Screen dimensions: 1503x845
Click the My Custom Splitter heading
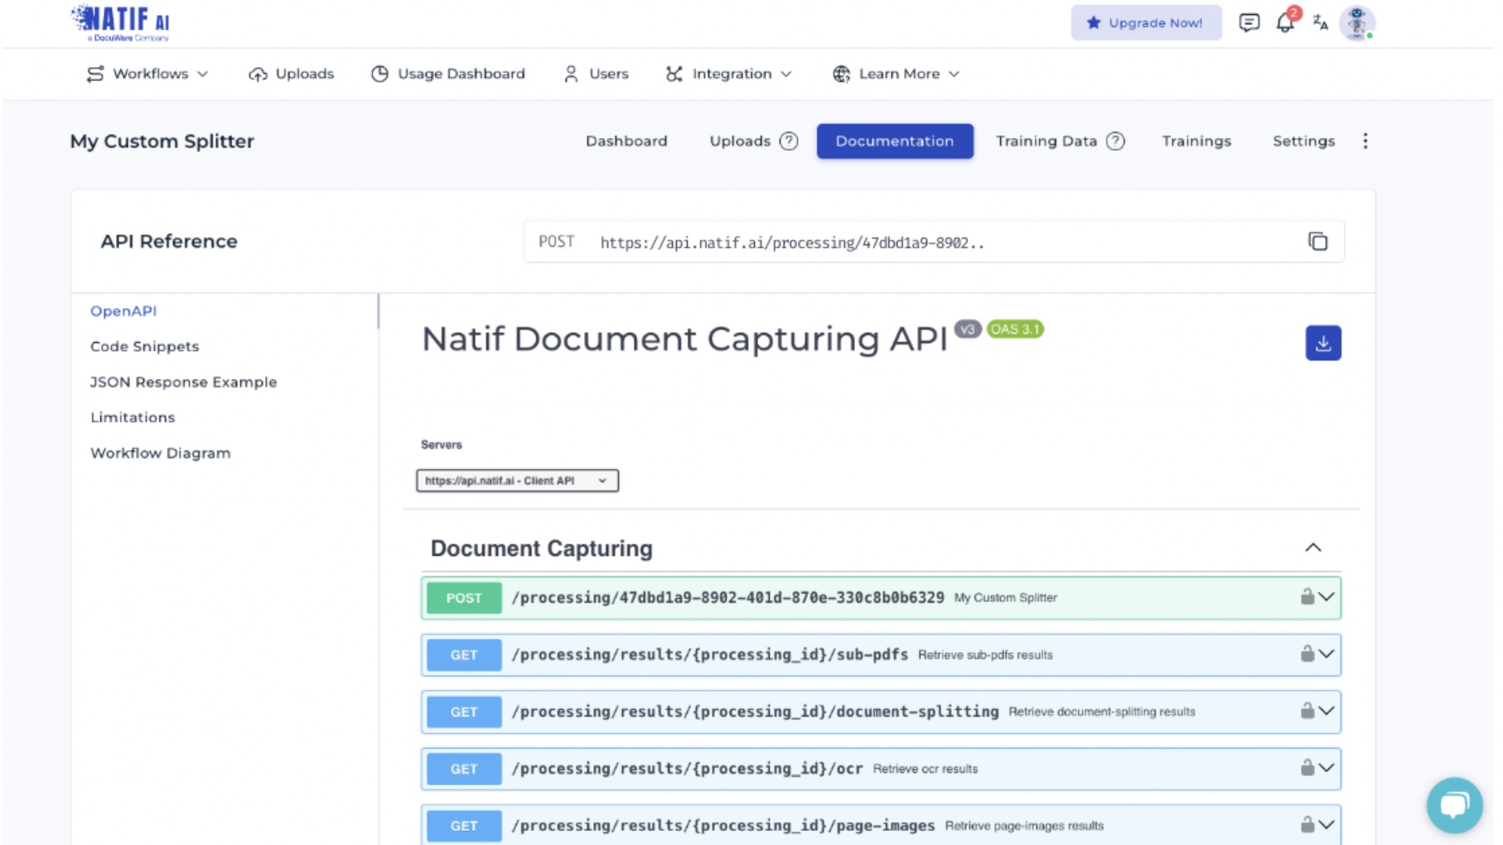click(x=162, y=141)
